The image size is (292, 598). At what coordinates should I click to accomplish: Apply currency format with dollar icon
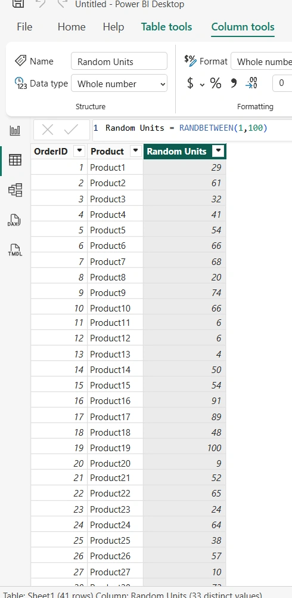pos(190,83)
